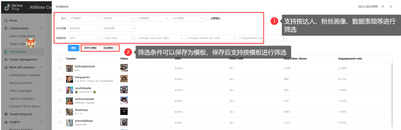The image size is (401, 130).
Task: Play the video thumbnail for deezshops
Action: pyautogui.click(x=124, y=111)
